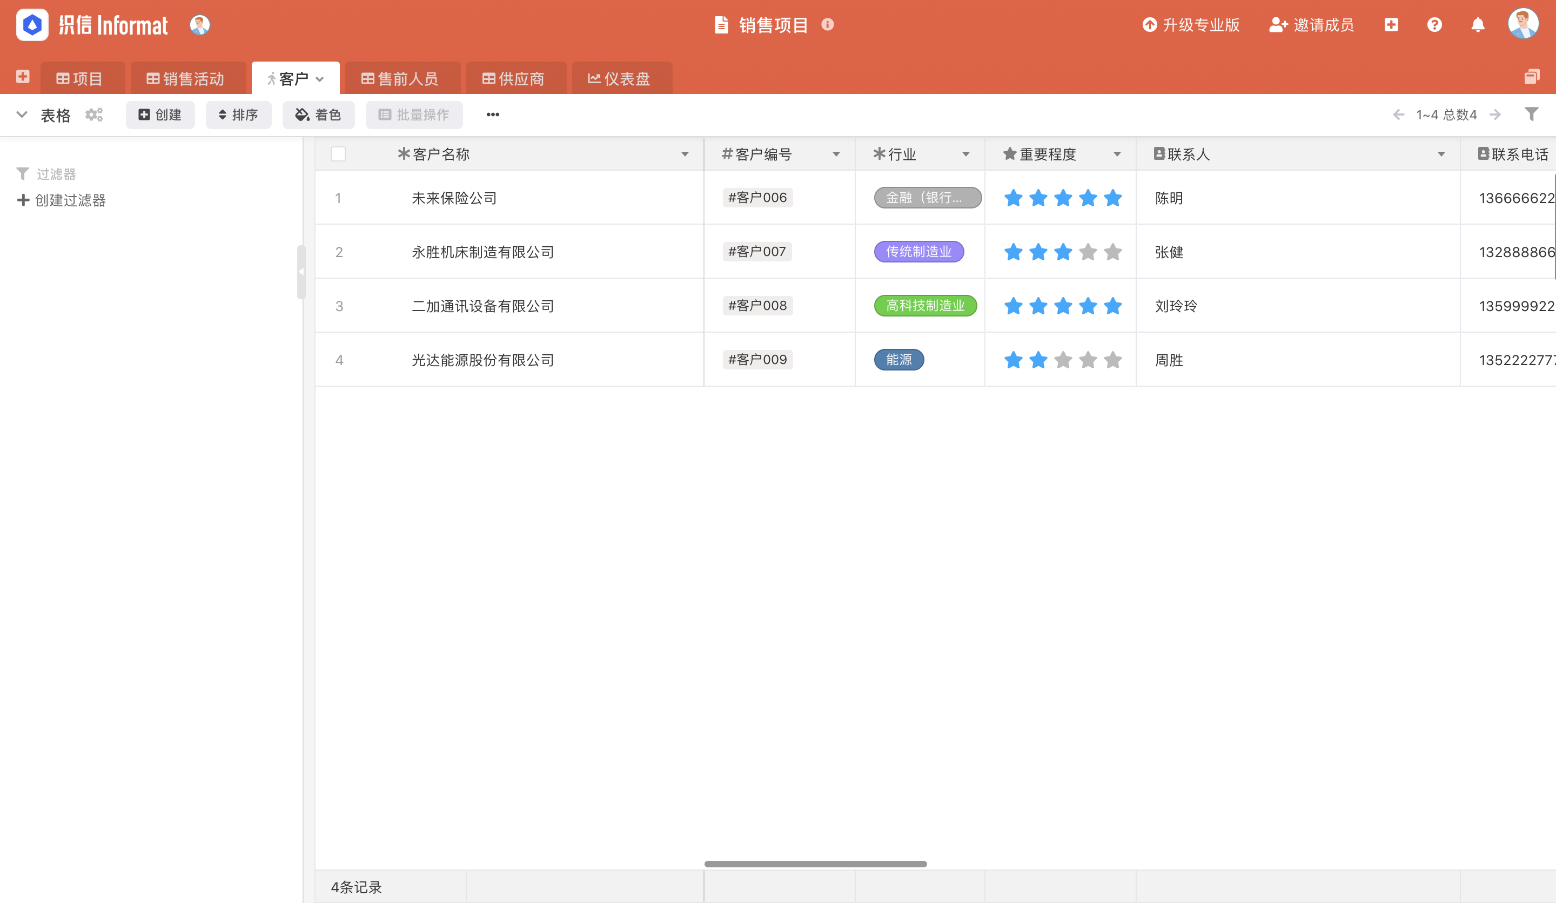Open the table settings gear icon
1556x903 pixels.
(94, 115)
